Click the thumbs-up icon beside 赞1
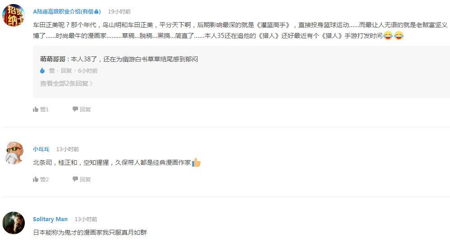Image resolution: width=450 pixels, height=241 pixels. [36, 109]
